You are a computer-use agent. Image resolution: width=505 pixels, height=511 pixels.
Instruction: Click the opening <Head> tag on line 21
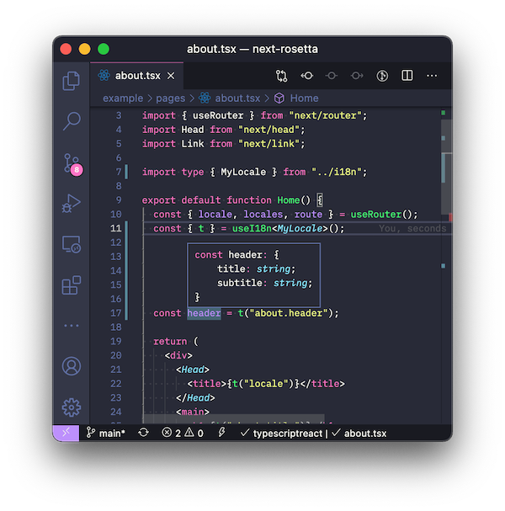coord(193,370)
